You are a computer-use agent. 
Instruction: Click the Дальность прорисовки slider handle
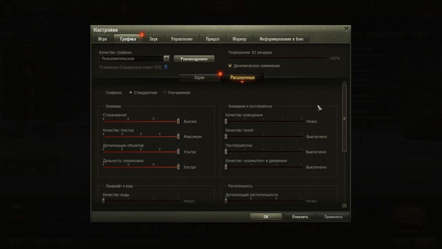click(178, 167)
